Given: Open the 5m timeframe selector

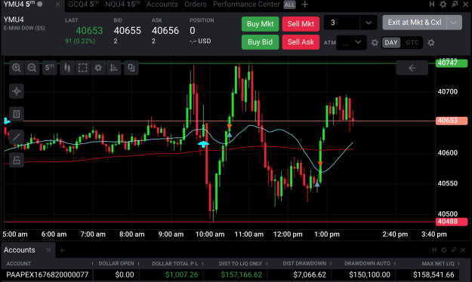Looking at the screenshot, I should pos(50,68).
